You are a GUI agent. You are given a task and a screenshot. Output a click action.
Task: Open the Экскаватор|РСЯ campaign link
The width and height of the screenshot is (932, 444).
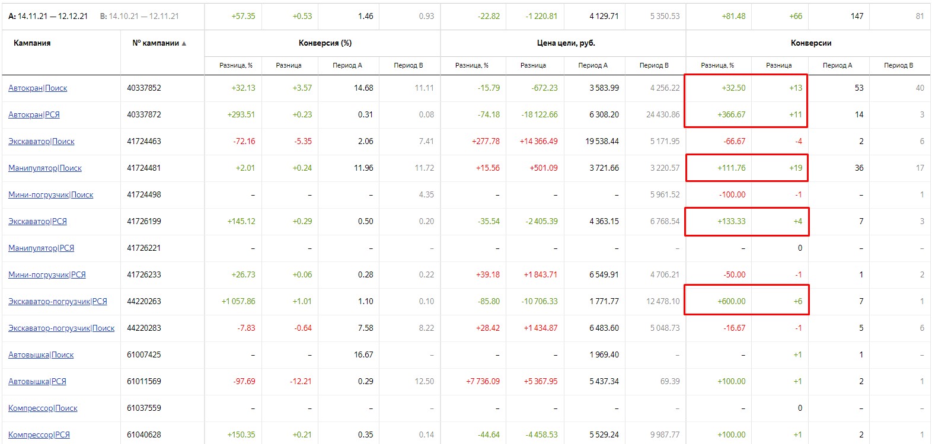(37, 221)
